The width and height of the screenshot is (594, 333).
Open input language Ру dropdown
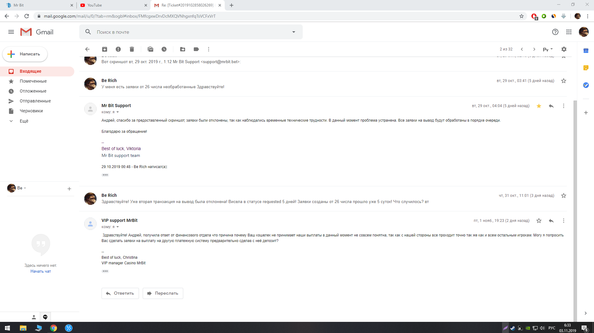(x=548, y=49)
